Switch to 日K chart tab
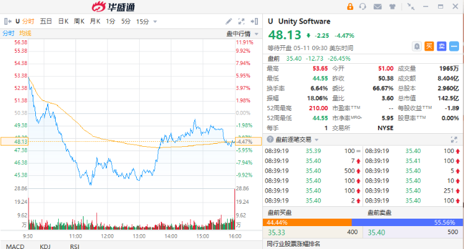This screenshot has width=464, height=249. click(x=63, y=21)
